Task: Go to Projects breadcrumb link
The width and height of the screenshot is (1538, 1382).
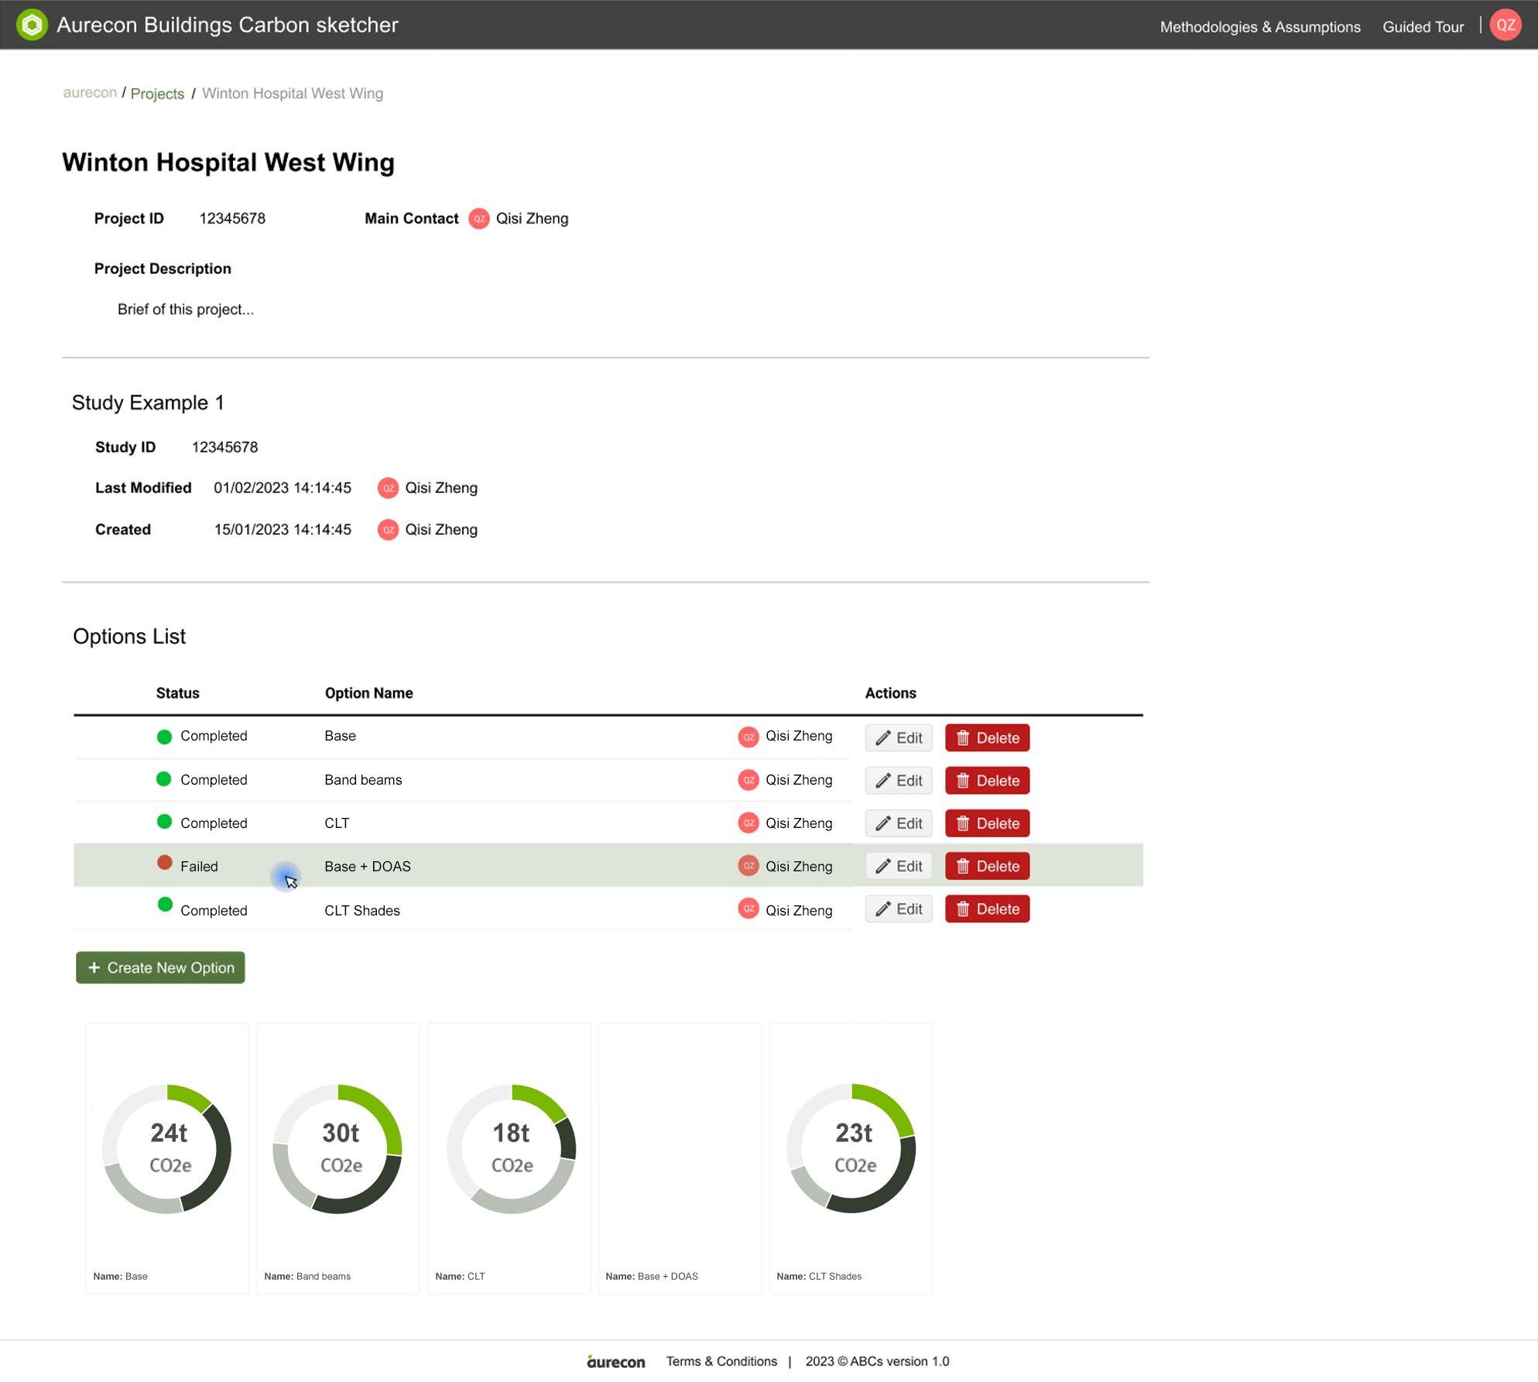Action: tap(157, 94)
